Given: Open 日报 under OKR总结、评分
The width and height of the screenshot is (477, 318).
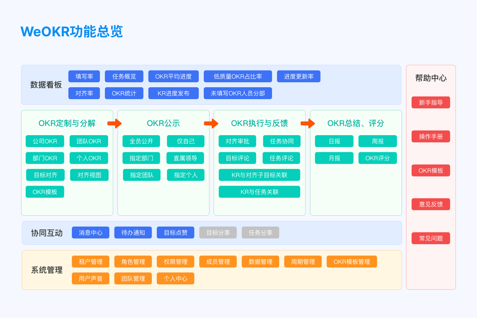Looking at the screenshot, I should pos(334,141).
